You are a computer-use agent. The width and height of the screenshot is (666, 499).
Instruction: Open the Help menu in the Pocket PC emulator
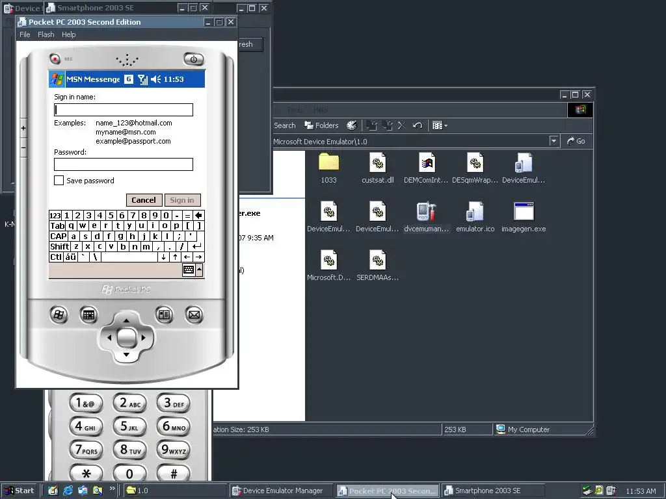tap(68, 34)
